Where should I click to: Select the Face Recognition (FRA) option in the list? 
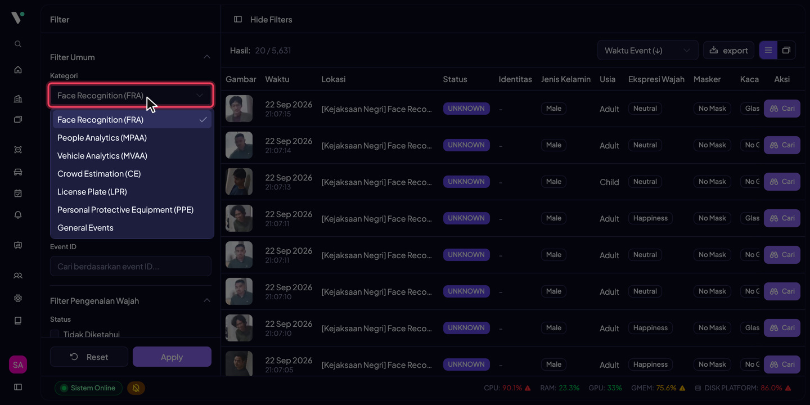tap(132, 119)
